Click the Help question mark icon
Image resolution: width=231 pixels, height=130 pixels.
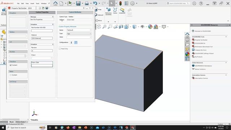click(x=201, y=3)
